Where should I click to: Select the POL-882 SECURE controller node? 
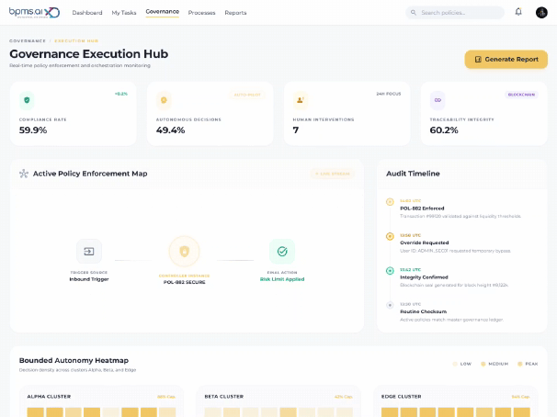point(184,252)
